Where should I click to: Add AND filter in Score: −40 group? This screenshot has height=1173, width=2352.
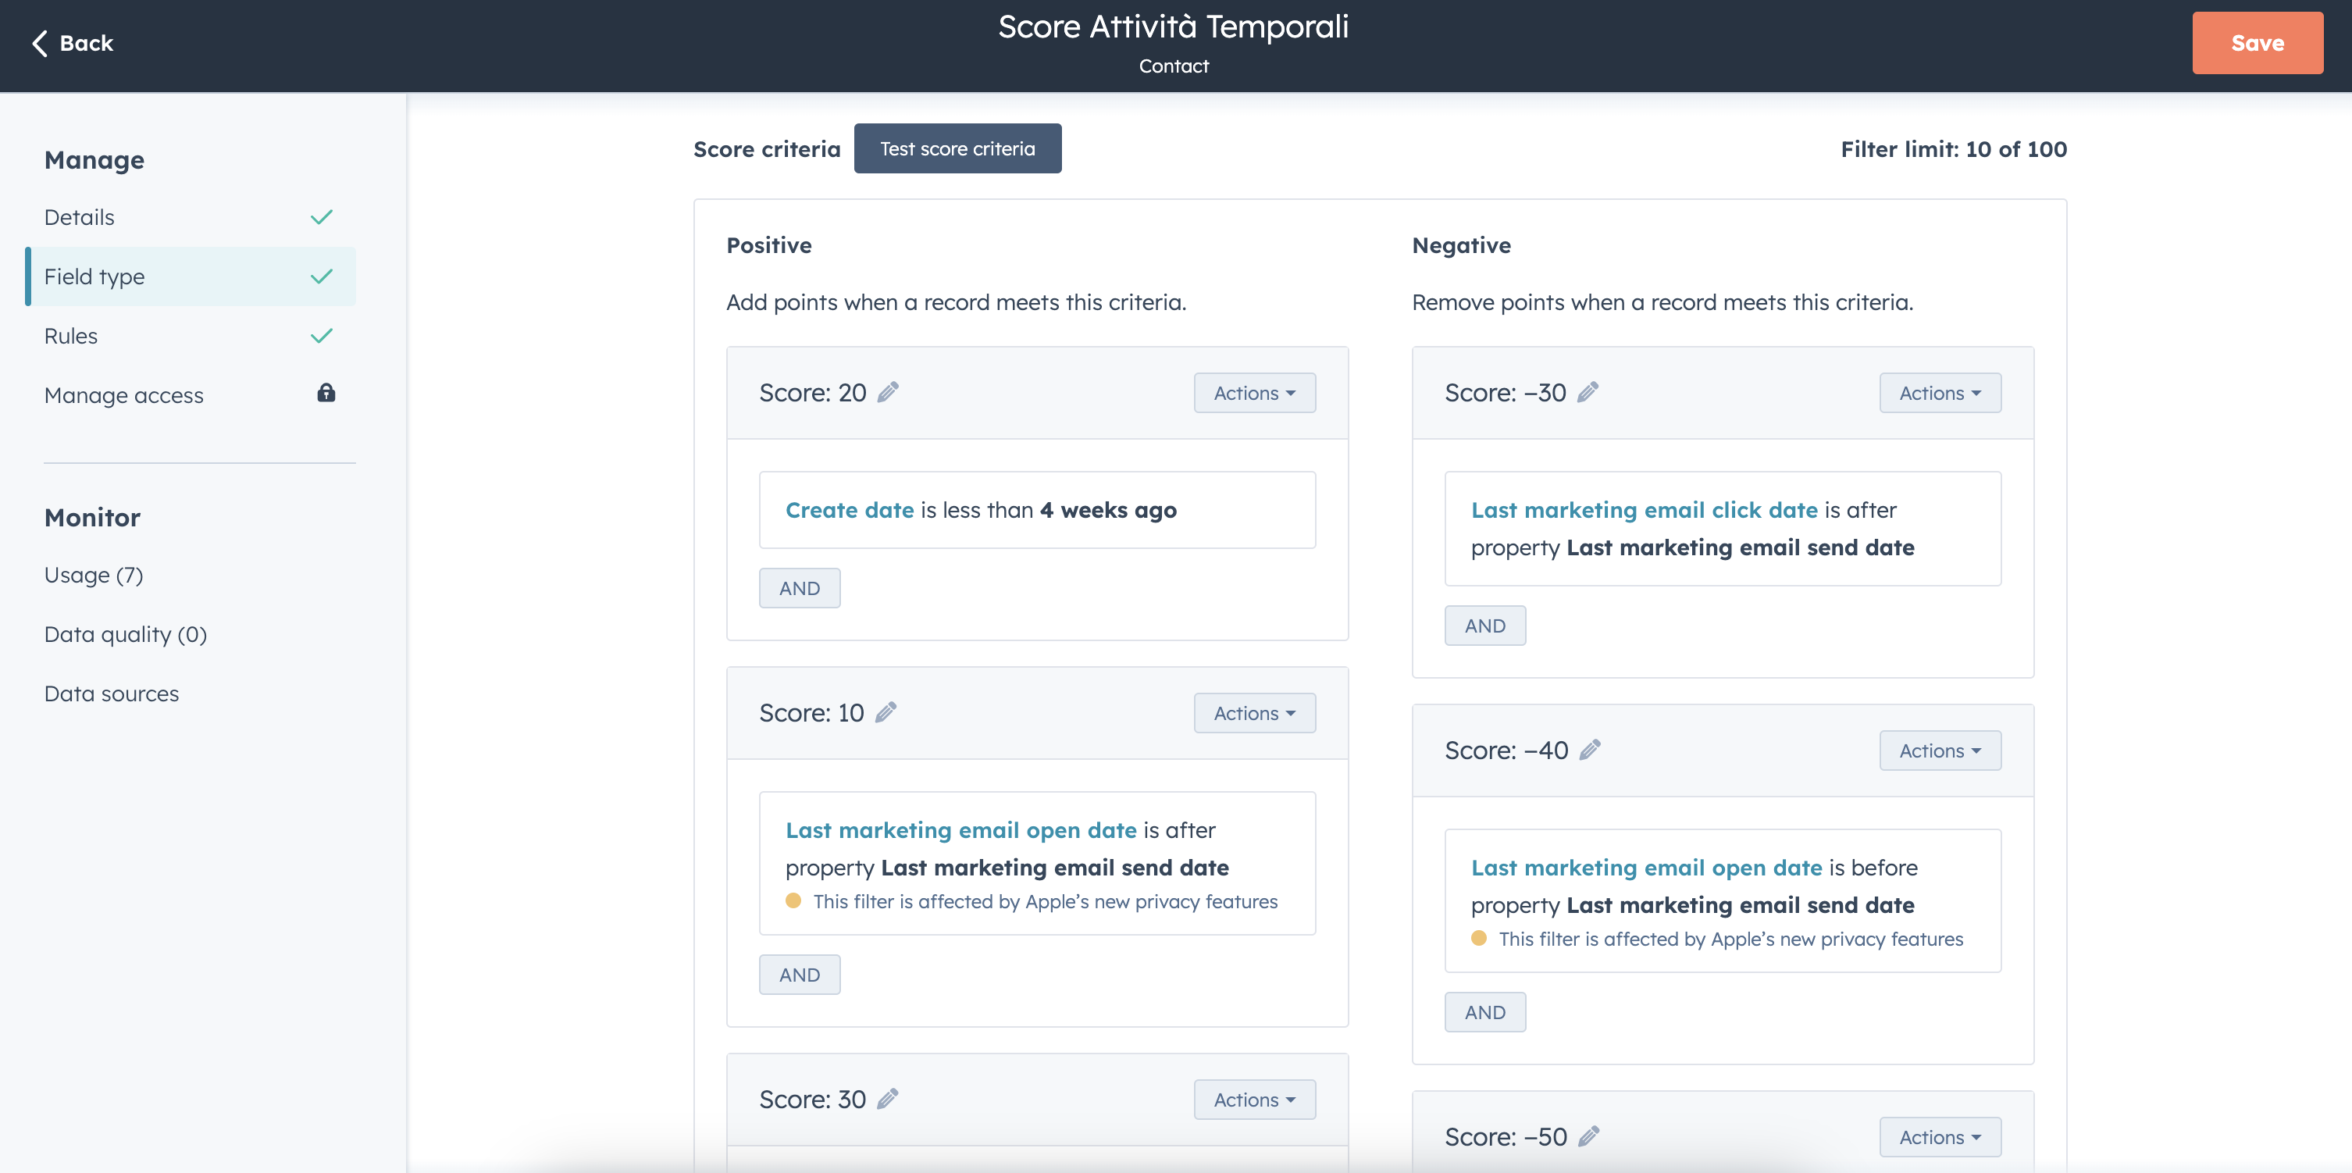pyautogui.click(x=1484, y=1012)
